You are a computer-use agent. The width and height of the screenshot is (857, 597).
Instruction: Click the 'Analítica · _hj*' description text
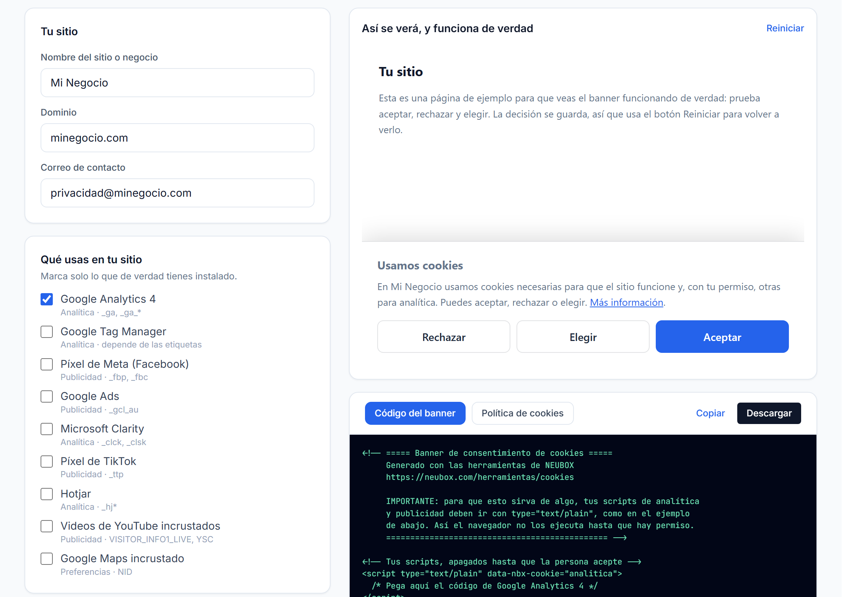(x=89, y=507)
